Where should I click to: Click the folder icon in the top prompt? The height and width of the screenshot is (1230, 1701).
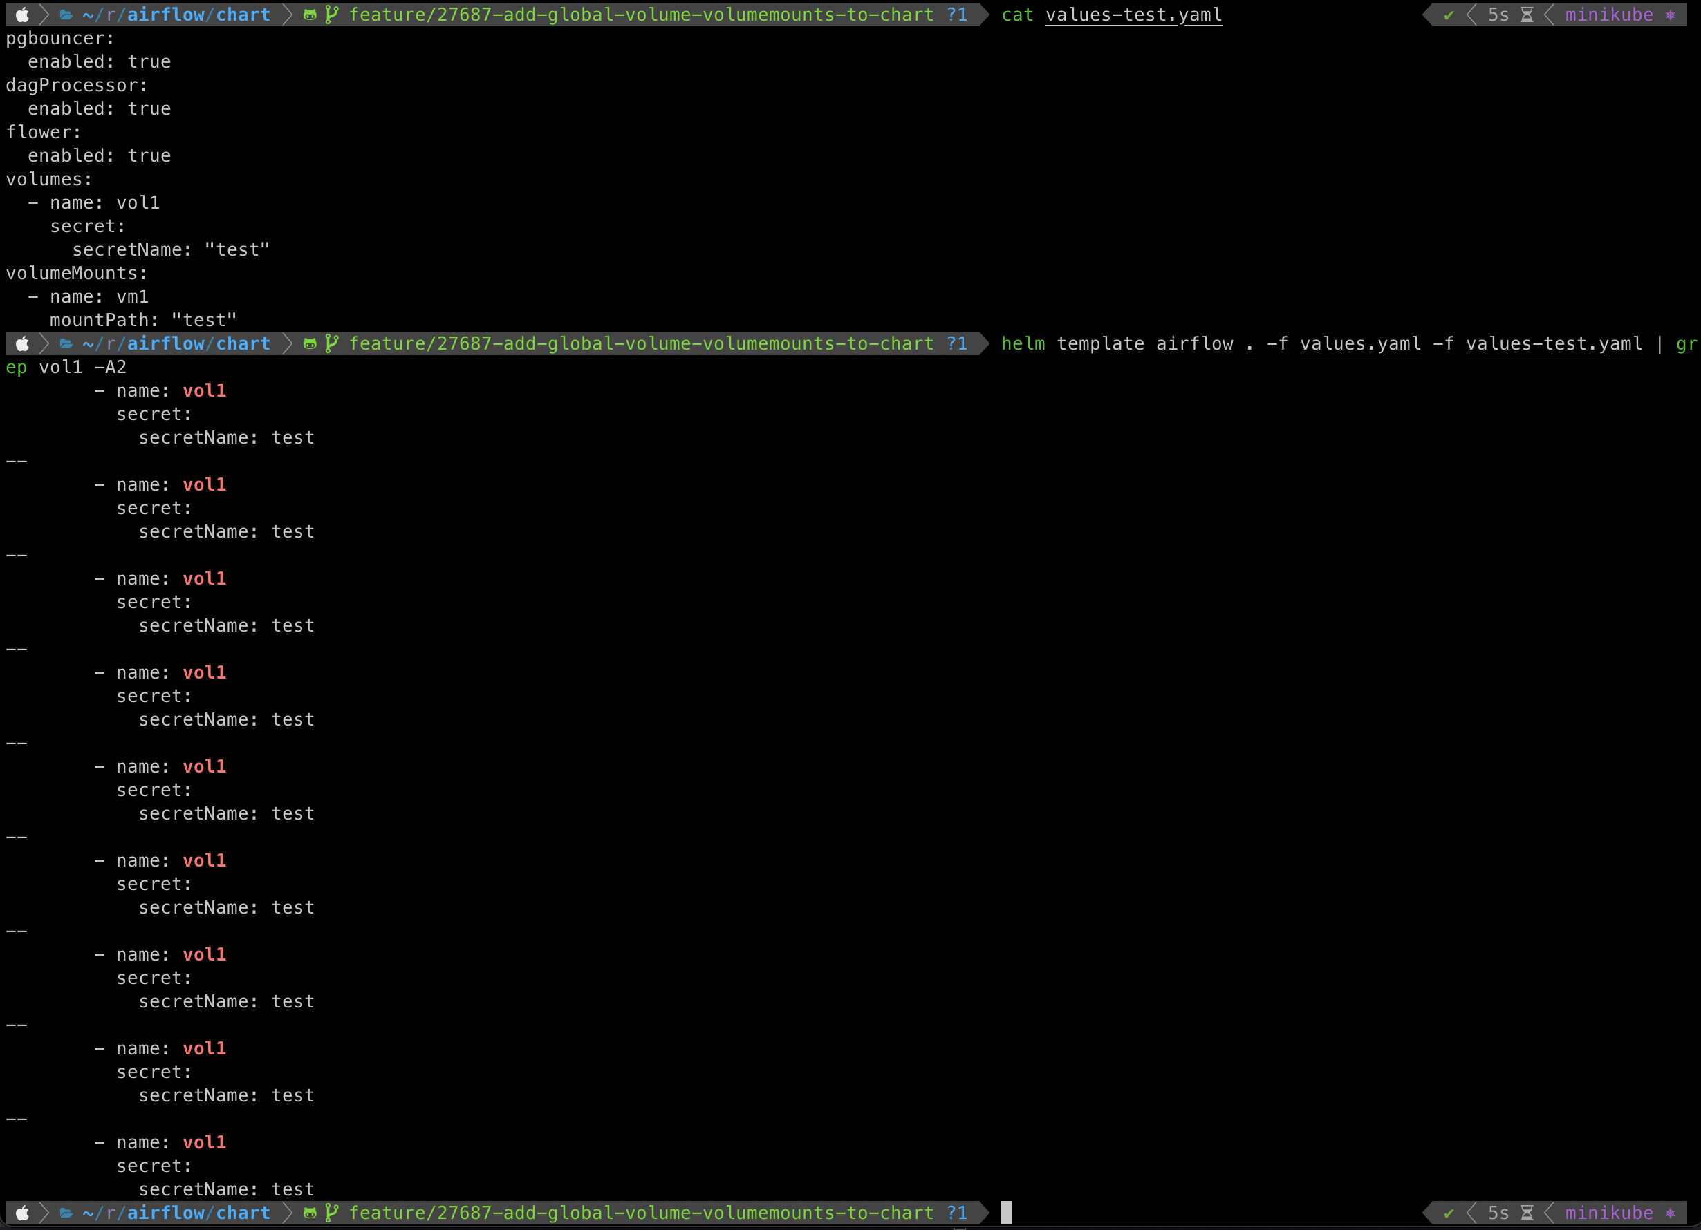(x=66, y=15)
